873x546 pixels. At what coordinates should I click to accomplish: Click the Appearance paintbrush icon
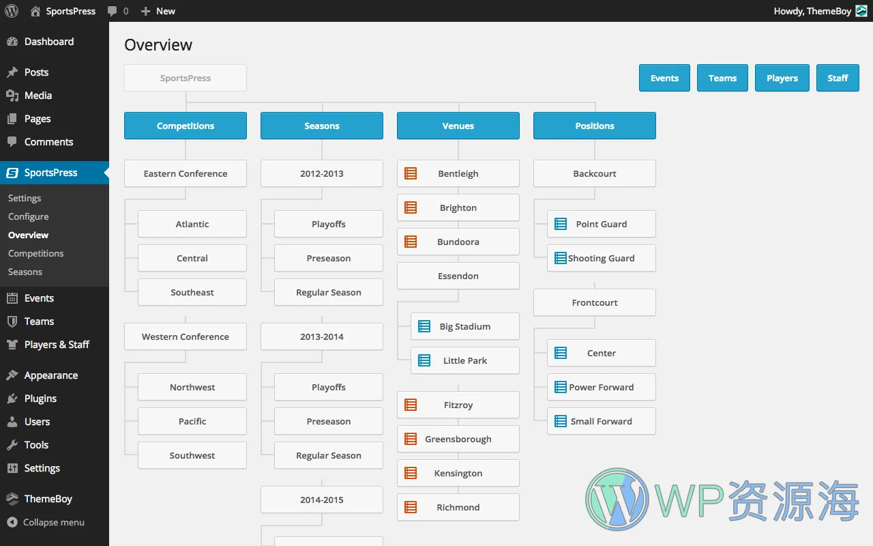click(12, 375)
